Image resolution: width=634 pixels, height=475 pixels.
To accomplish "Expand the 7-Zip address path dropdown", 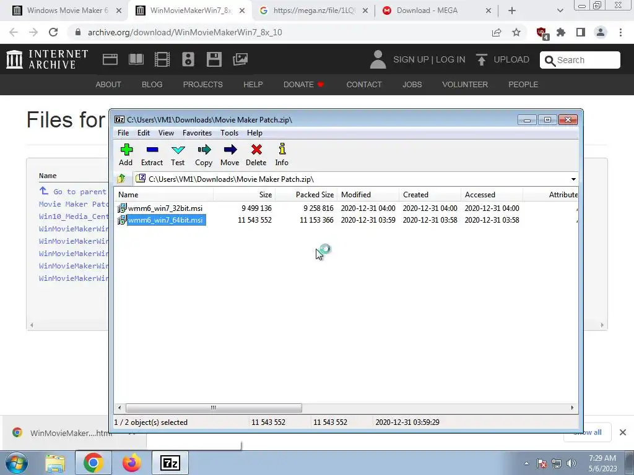I will point(573,179).
